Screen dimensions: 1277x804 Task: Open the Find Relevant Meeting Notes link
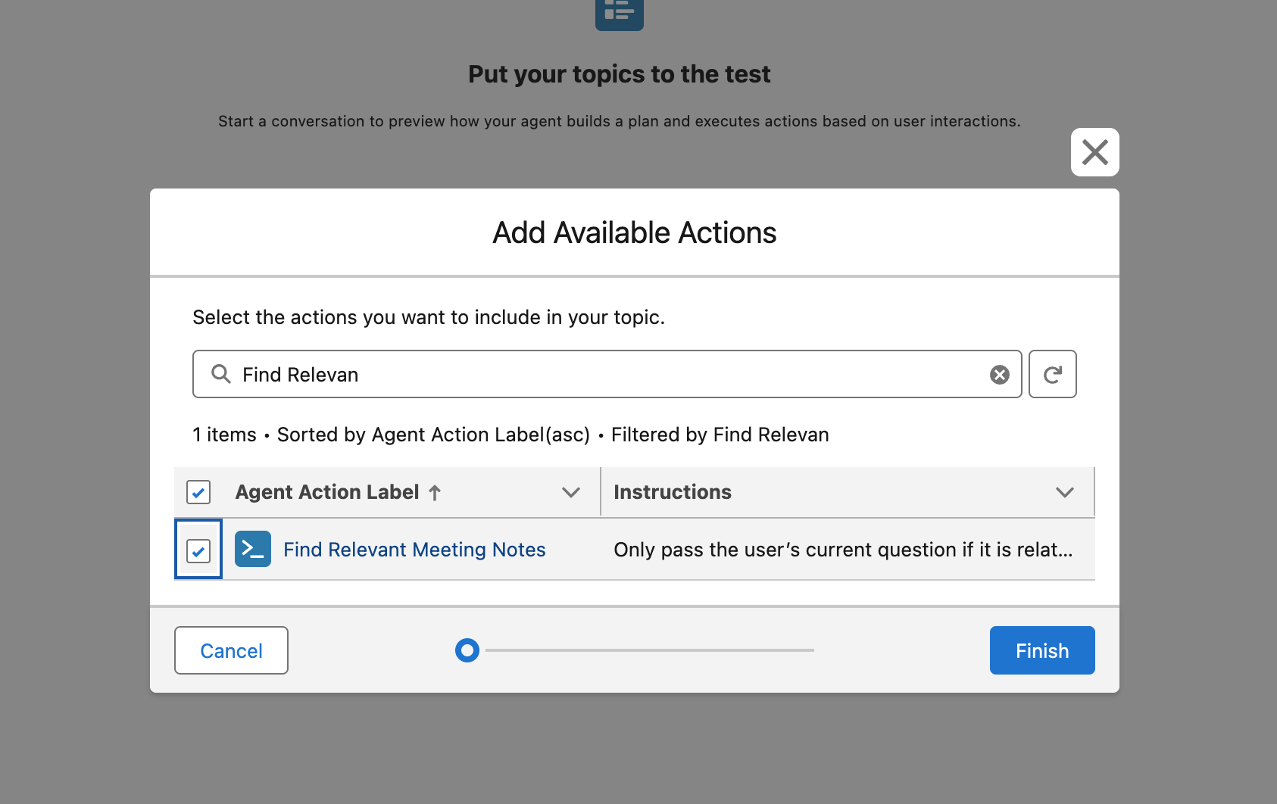click(414, 550)
